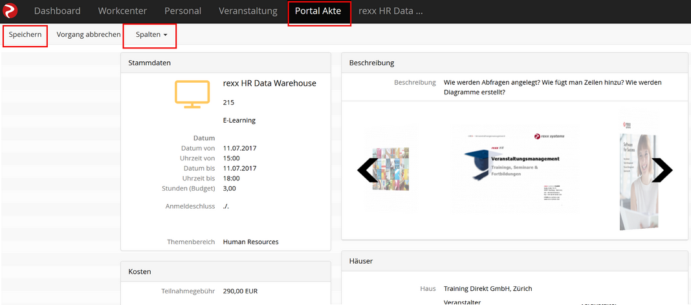Click the Veranstalter label

(x=462, y=302)
